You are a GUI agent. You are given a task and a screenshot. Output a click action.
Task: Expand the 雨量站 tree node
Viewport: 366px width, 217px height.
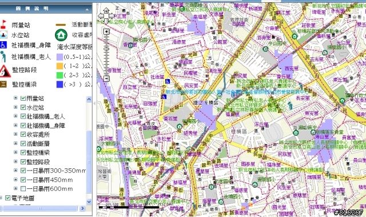tap(15, 98)
